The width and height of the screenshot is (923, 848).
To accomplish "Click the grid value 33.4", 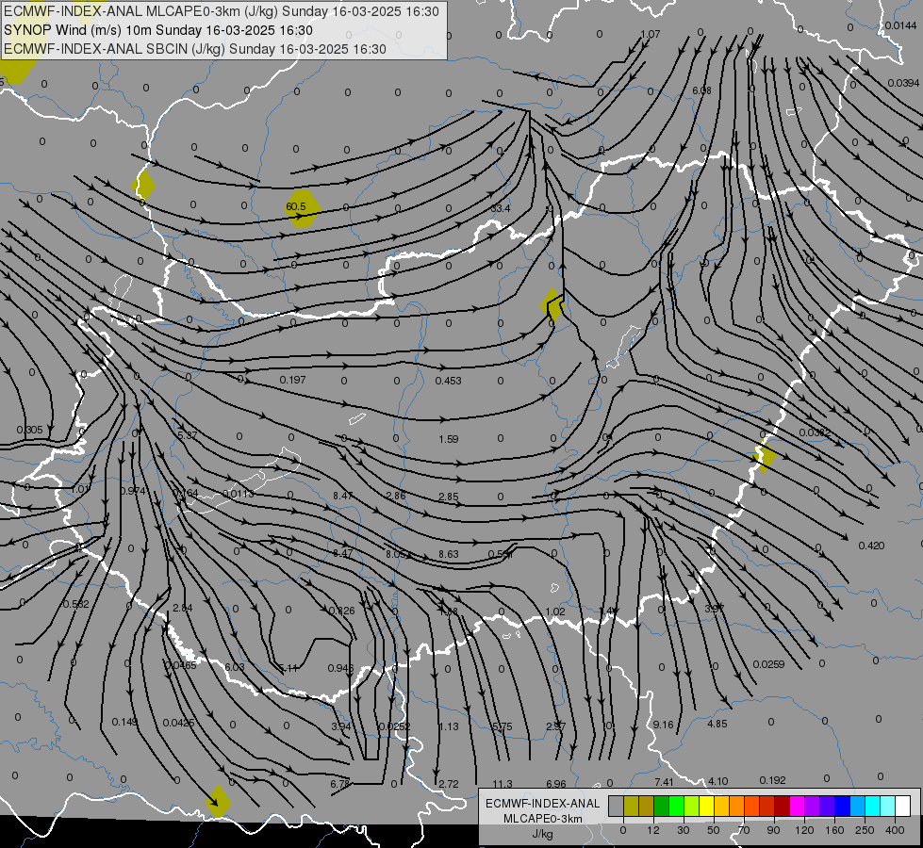I will click(x=501, y=208).
